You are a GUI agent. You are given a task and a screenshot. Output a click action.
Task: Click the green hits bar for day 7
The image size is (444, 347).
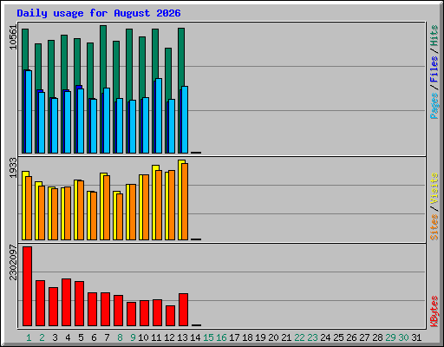click(x=103, y=56)
